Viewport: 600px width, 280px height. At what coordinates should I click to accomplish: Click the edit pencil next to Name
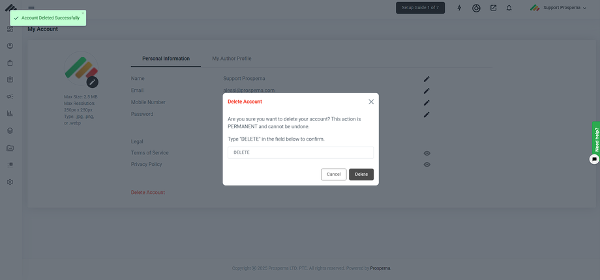coord(427,79)
